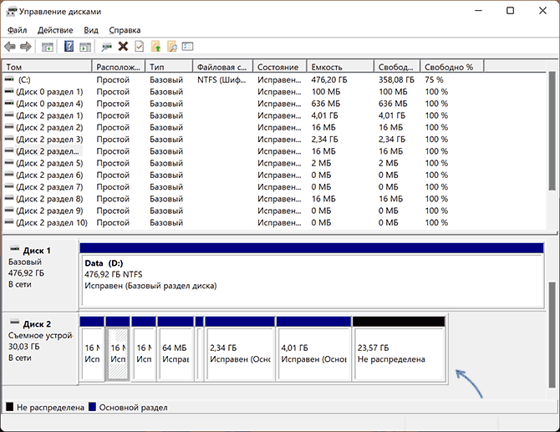This screenshot has width=560, height=432.
Task: Sort by the Файловая с... column header
Action: [222, 67]
